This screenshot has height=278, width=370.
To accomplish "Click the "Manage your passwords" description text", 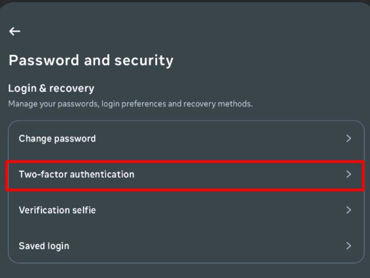I will coord(130,104).
